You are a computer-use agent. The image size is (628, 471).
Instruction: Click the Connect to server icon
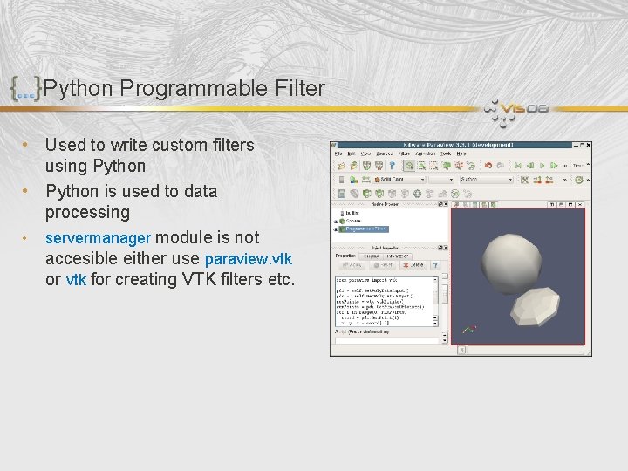tap(366, 166)
